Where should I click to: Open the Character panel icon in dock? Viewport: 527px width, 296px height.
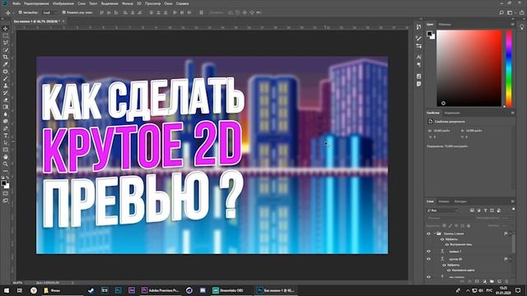419,58
